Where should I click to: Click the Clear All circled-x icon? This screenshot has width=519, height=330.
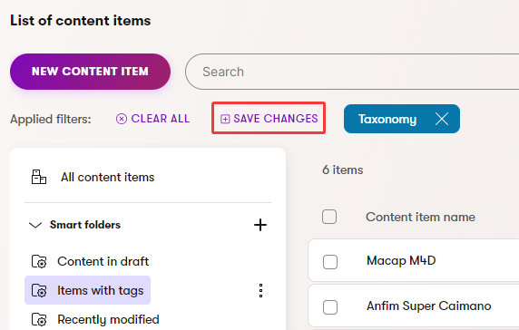point(122,119)
